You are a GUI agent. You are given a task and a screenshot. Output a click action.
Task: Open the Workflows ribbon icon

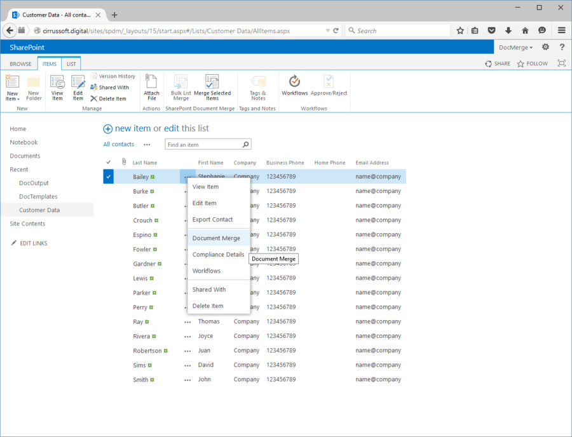point(295,82)
